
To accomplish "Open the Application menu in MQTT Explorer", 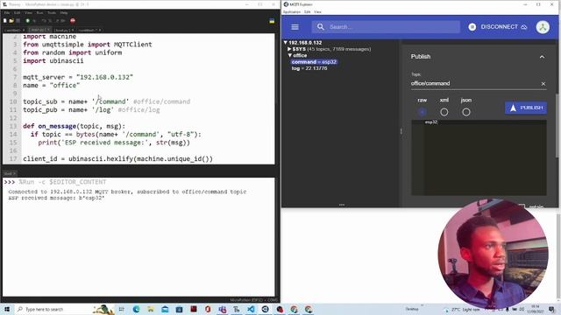I will (x=292, y=11).
